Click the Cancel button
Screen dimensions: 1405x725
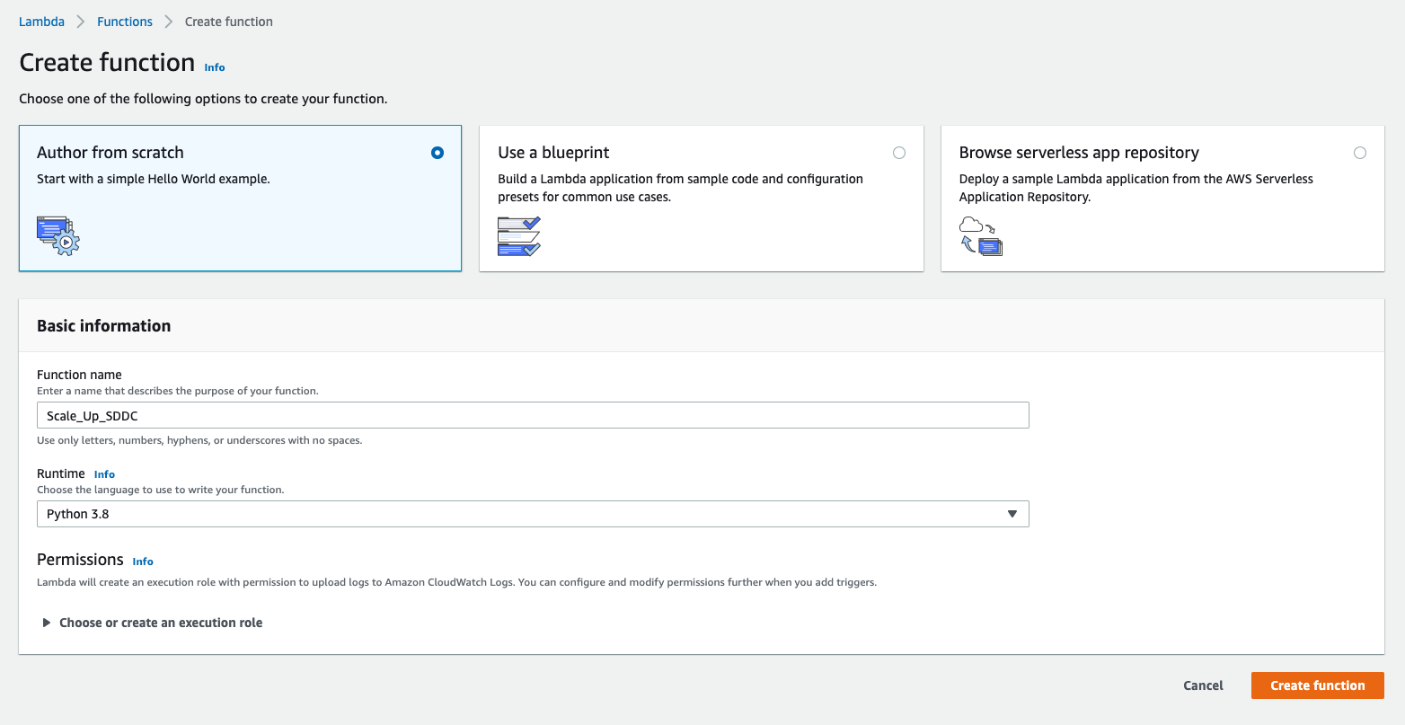pyautogui.click(x=1203, y=685)
